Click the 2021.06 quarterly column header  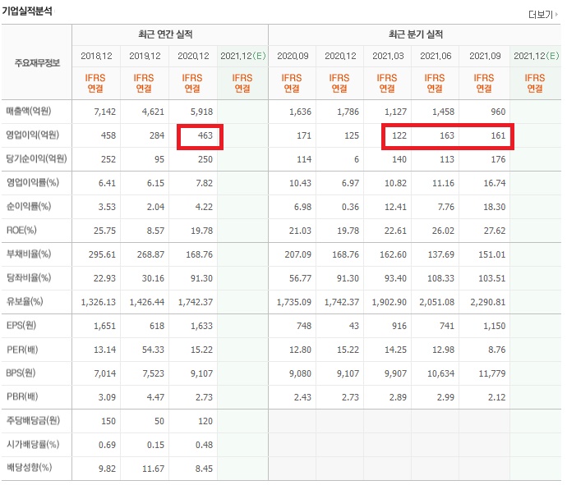pos(436,56)
